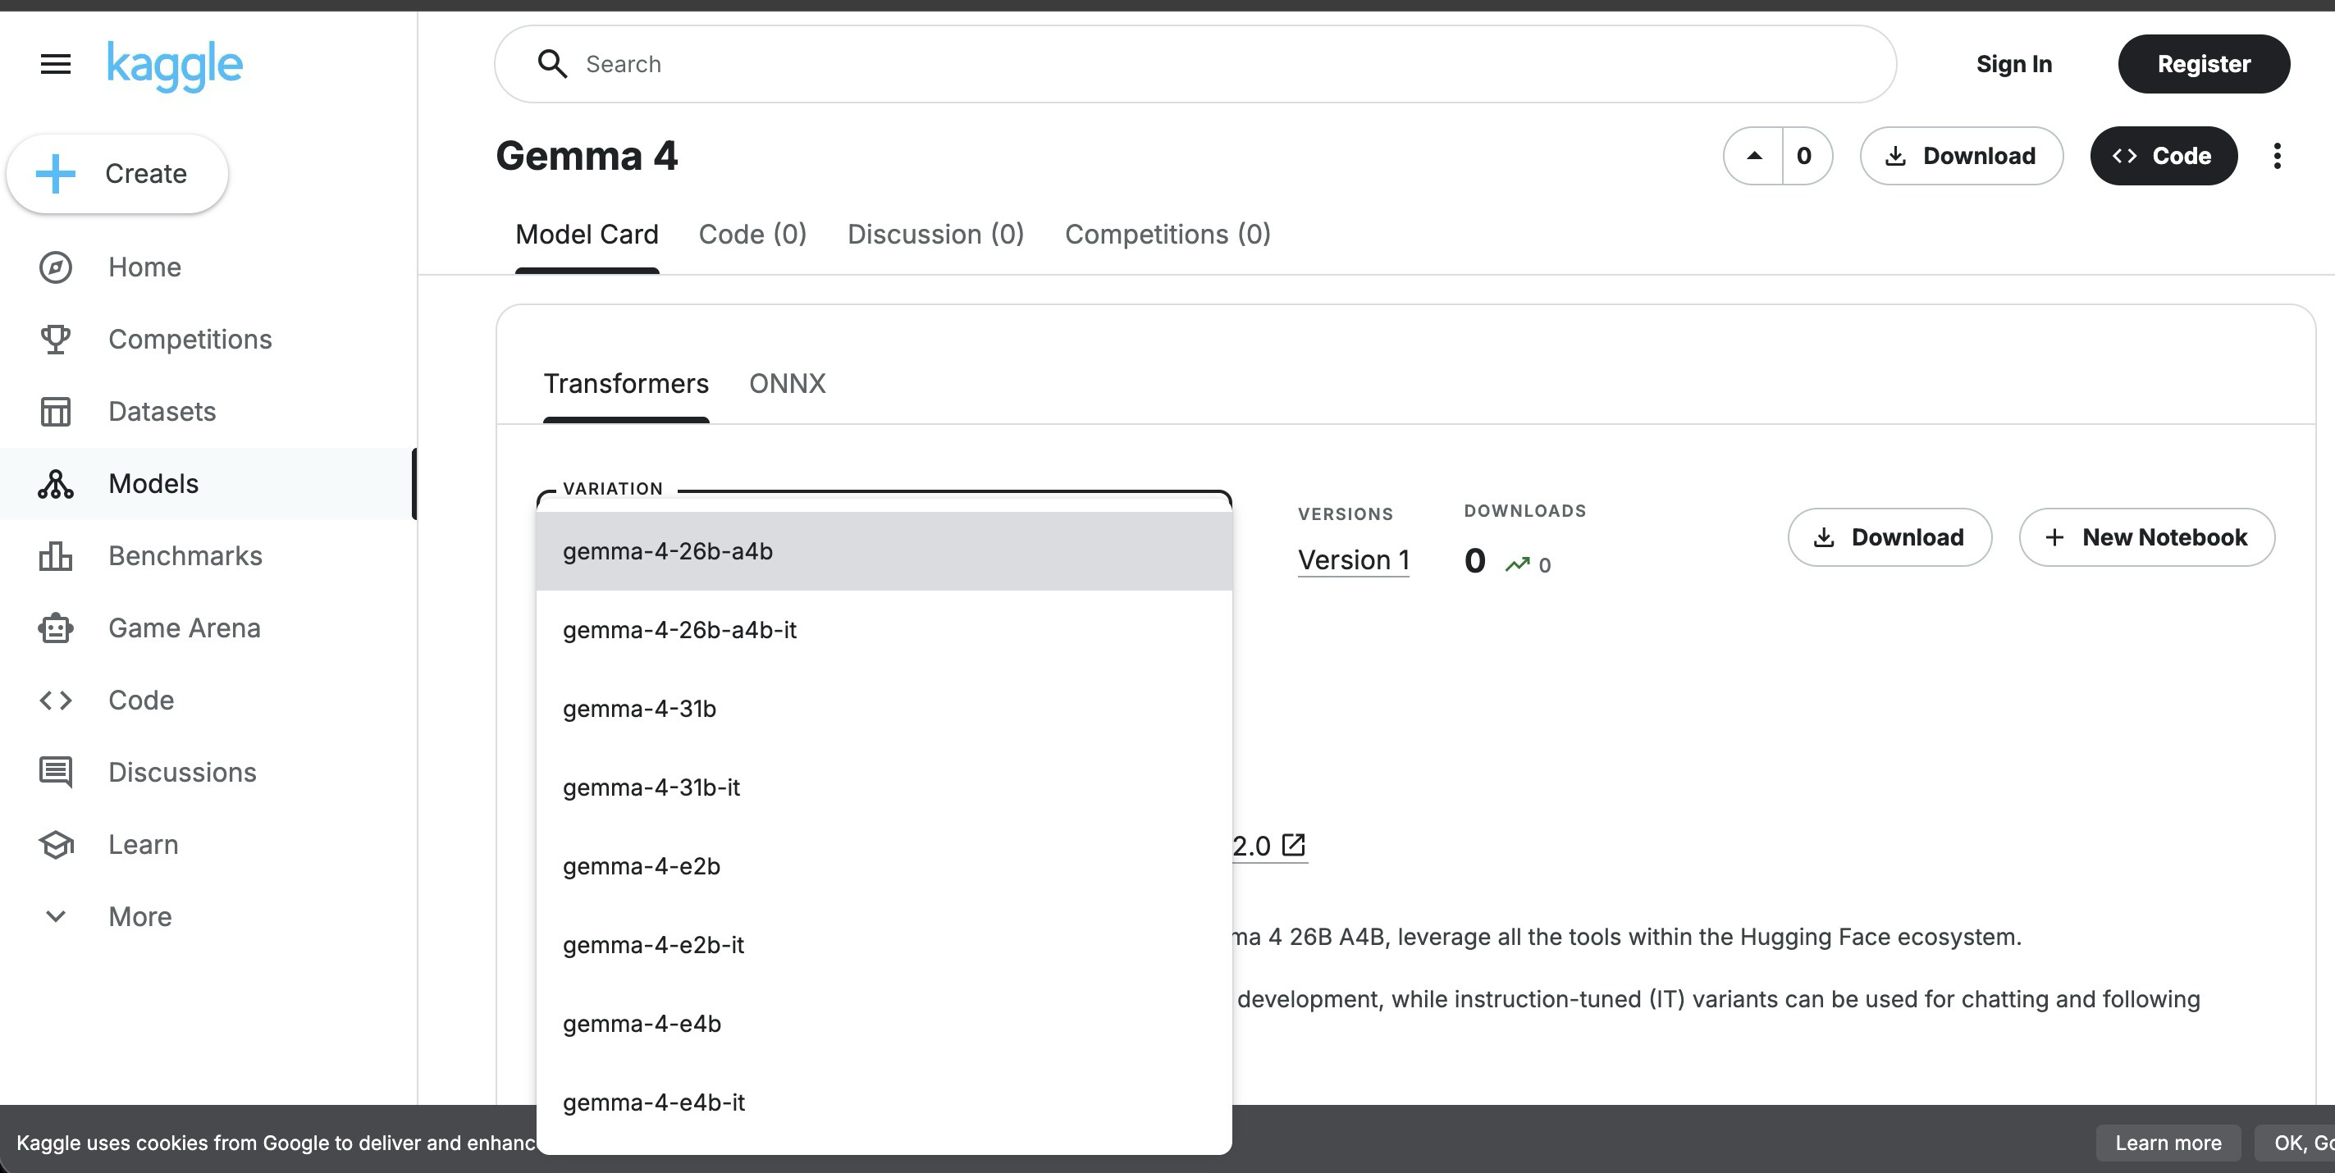
Task: Select the Transformers framework tab
Action: (625, 385)
